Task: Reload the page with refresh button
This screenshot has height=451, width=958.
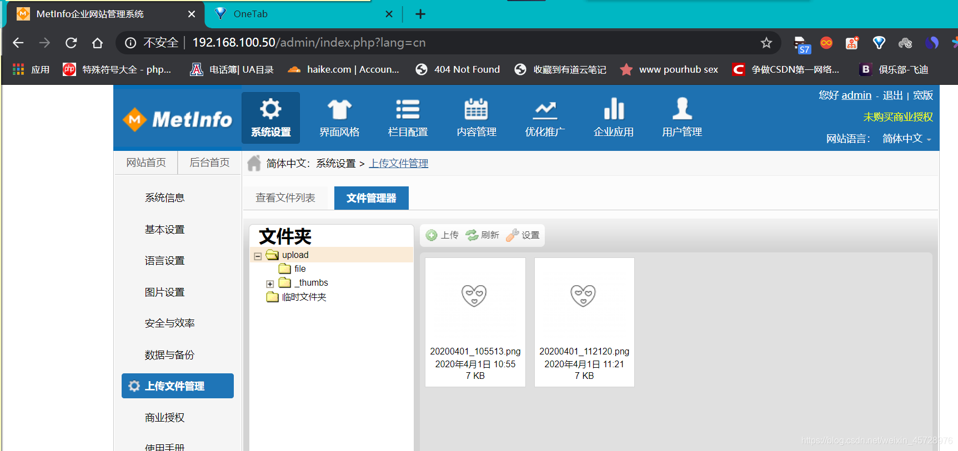Action: [71, 43]
